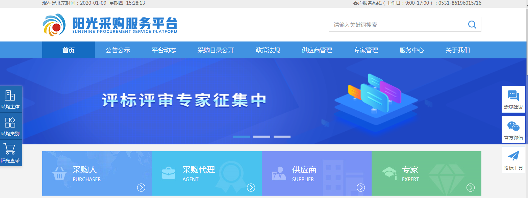Open the 公告公示 menu item
Screen dimensions: 528x198
[x=118, y=50]
